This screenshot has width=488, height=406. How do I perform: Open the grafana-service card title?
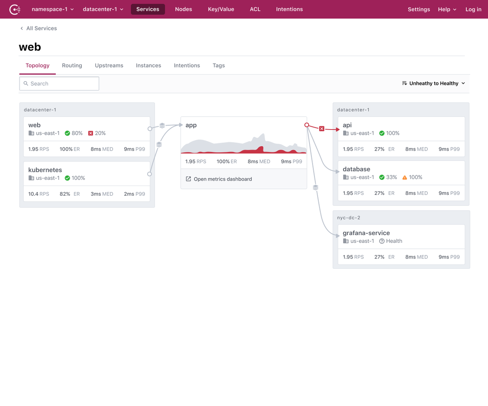tap(366, 233)
